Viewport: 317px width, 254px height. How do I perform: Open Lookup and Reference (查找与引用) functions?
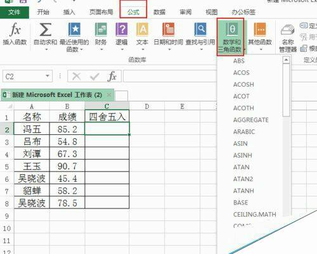(x=200, y=37)
